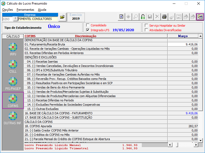Screen dimensions: 205x153
Task: Click the printer icon
Action: (x=164, y=17)
